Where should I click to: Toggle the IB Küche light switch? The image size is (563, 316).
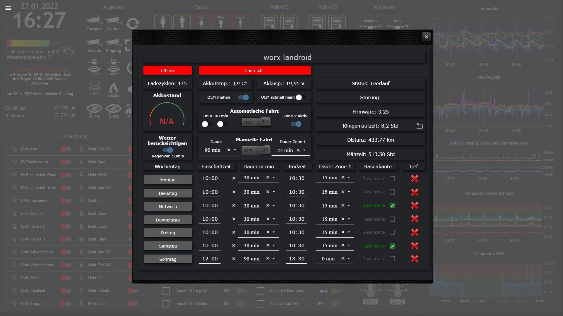pyautogui.click(x=66, y=149)
